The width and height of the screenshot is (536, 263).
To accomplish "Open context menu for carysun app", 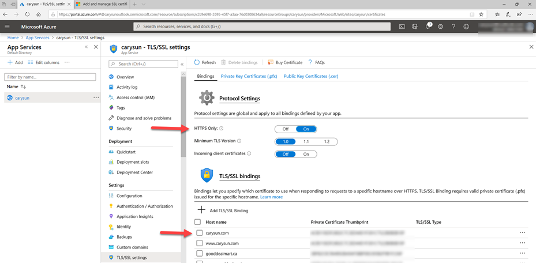I will [96, 97].
